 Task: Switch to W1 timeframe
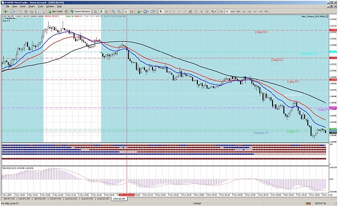point(261,11)
